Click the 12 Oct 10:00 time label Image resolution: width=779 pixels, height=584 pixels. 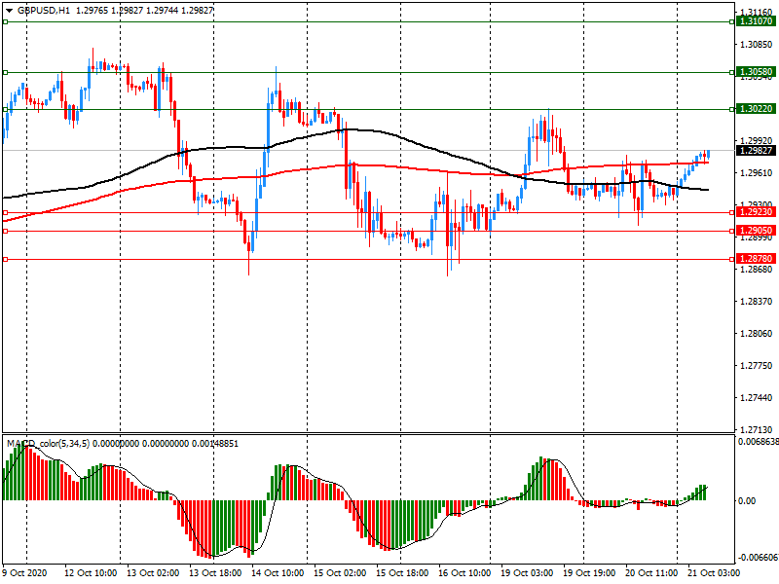coord(91,572)
